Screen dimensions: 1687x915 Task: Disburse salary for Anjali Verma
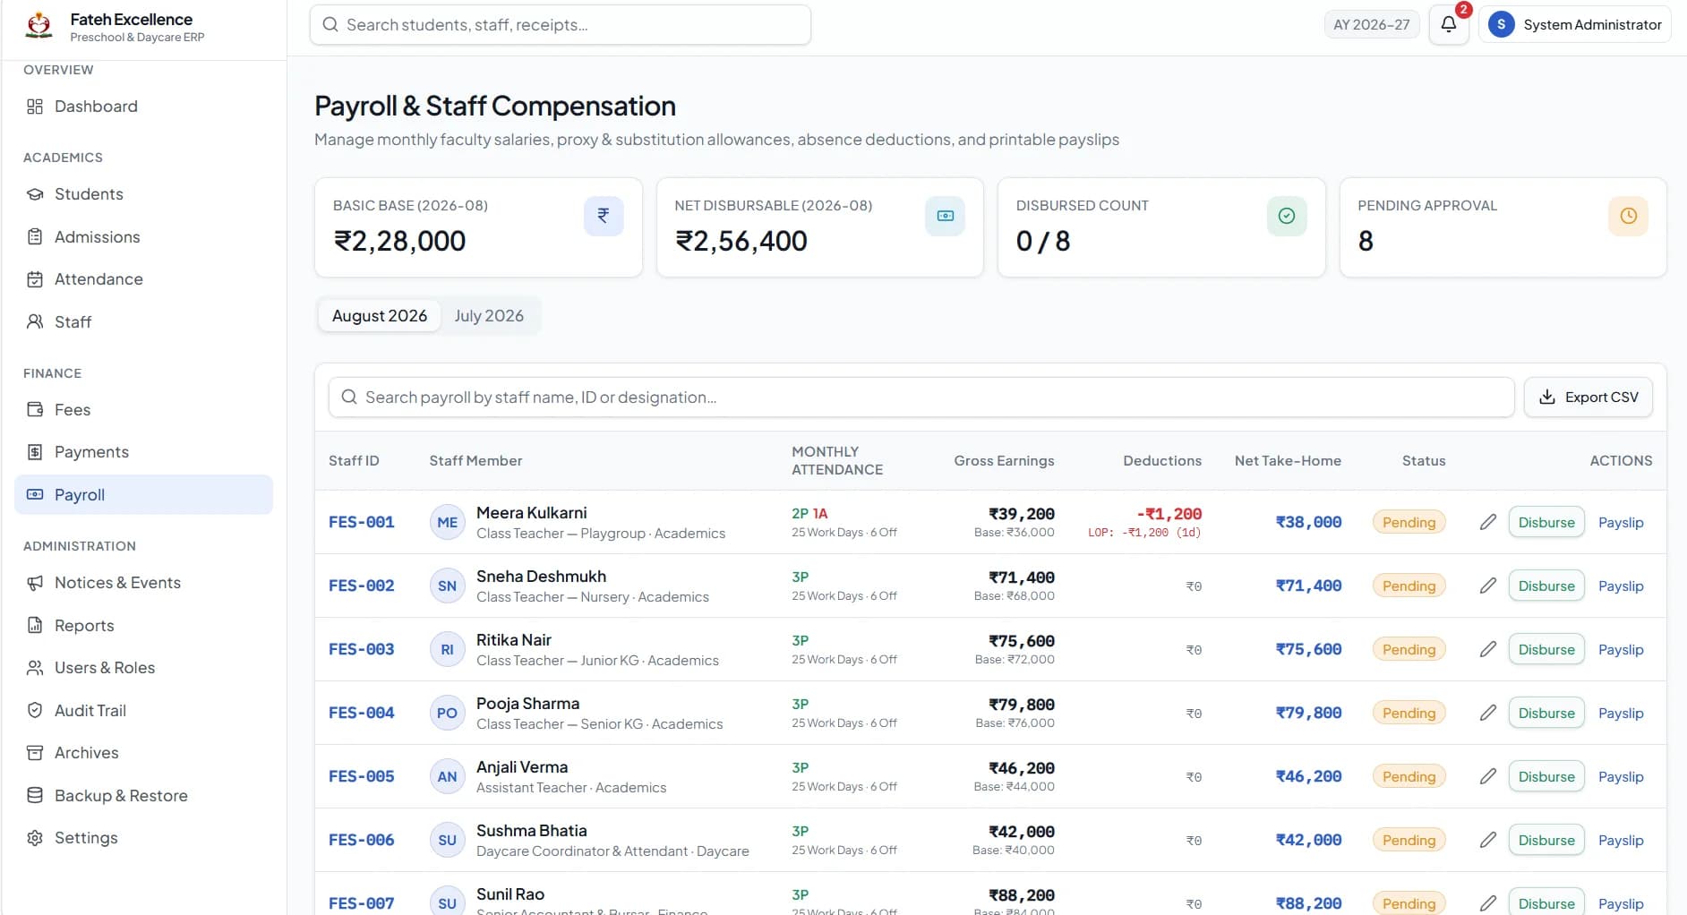pos(1546,776)
